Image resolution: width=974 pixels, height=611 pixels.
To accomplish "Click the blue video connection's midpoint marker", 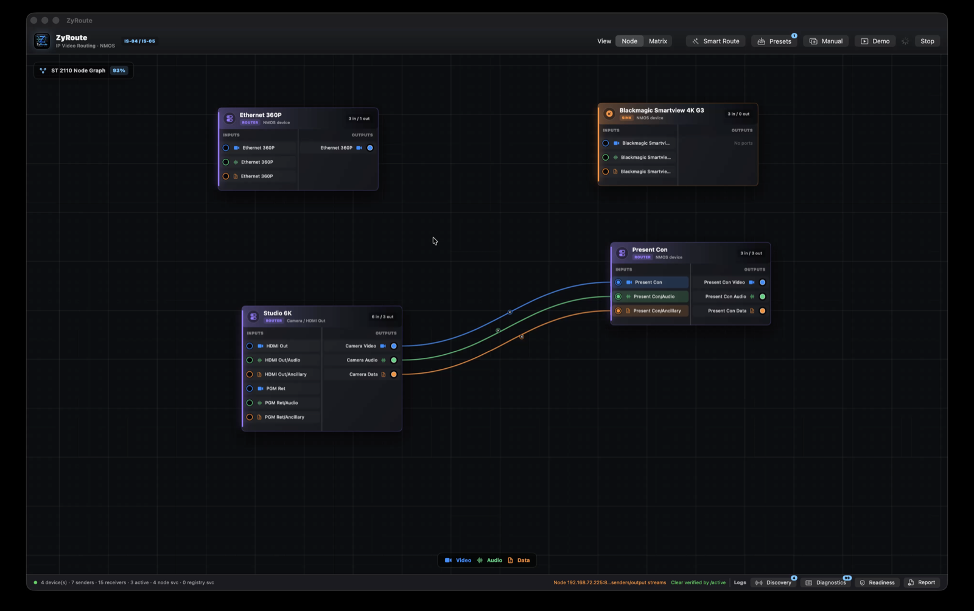I will click(x=510, y=312).
